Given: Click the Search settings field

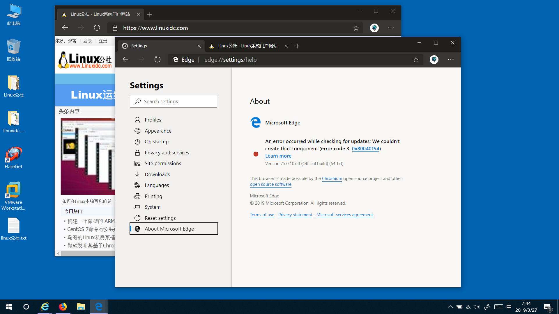Looking at the screenshot, I should 174,101.
